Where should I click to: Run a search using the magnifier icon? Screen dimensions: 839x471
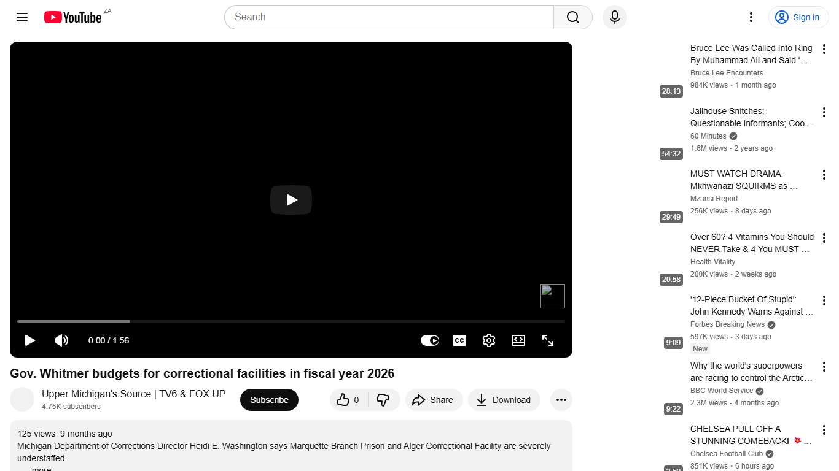tap(572, 17)
